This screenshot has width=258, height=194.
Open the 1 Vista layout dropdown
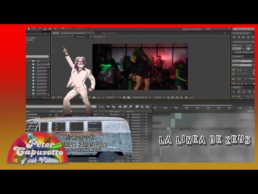(159, 97)
